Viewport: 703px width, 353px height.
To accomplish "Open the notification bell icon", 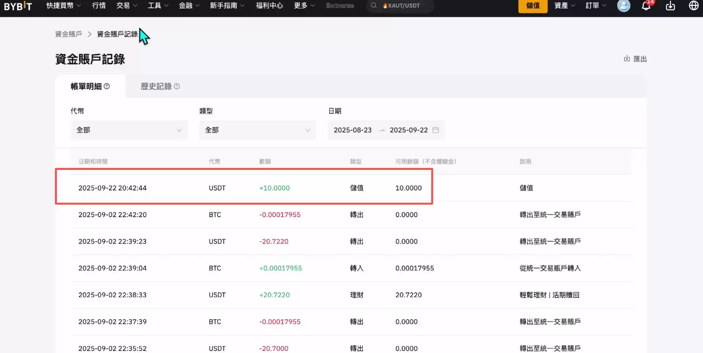I will 647,6.
